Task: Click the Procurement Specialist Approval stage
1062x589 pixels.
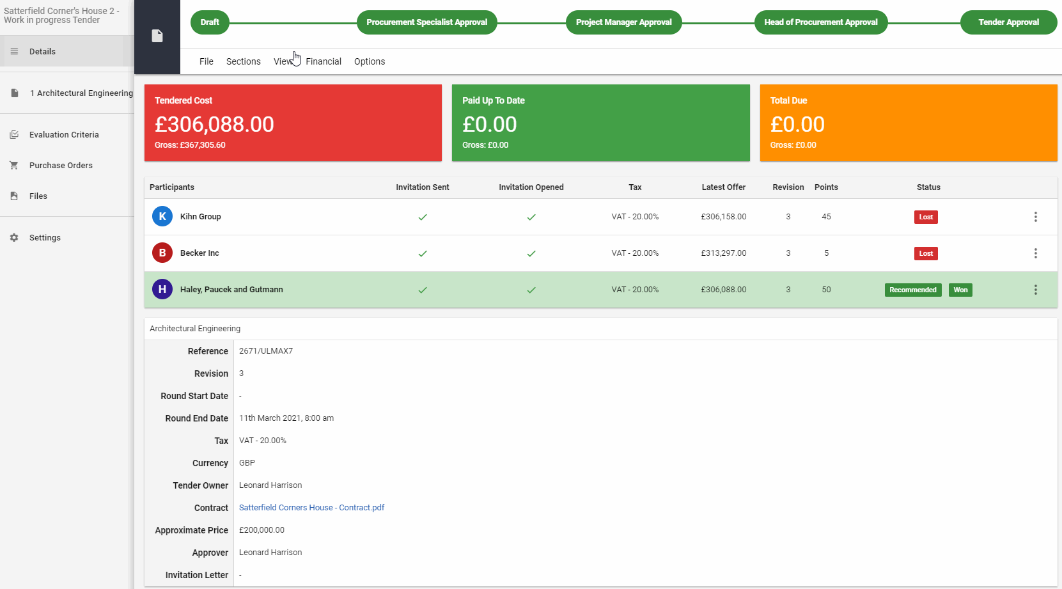Action: [426, 22]
